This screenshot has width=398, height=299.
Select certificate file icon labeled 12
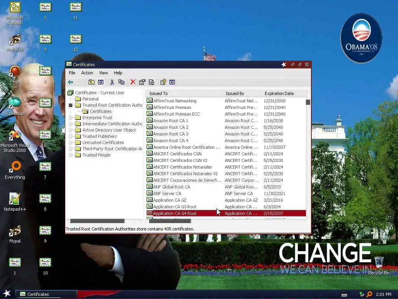point(75,43)
